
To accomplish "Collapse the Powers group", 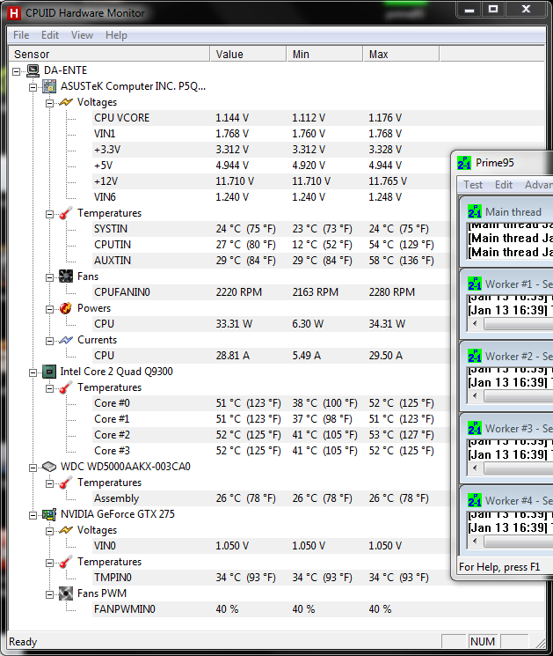I will coord(50,310).
